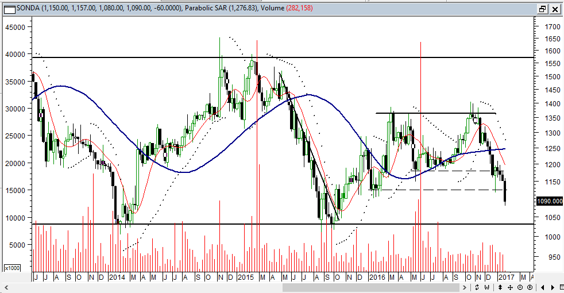Close the SONDA chart window
Image resolution: width=564 pixels, height=293 pixels.
[555, 9]
